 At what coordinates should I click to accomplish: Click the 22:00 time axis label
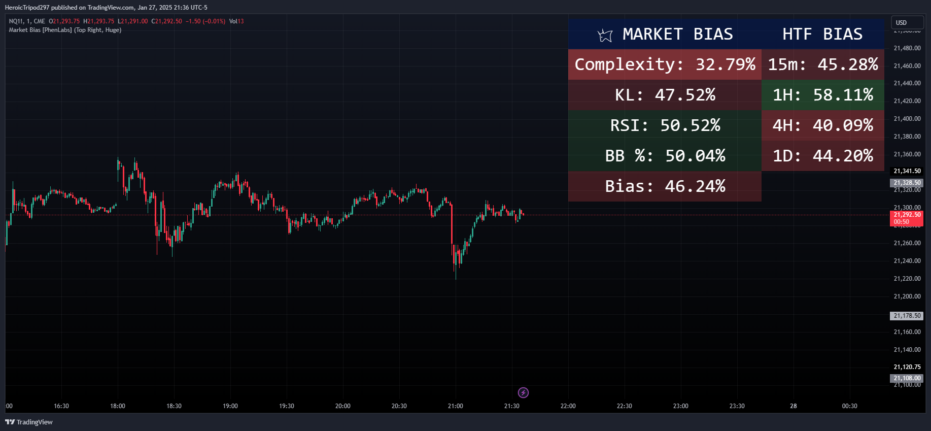(x=568, y=406)
